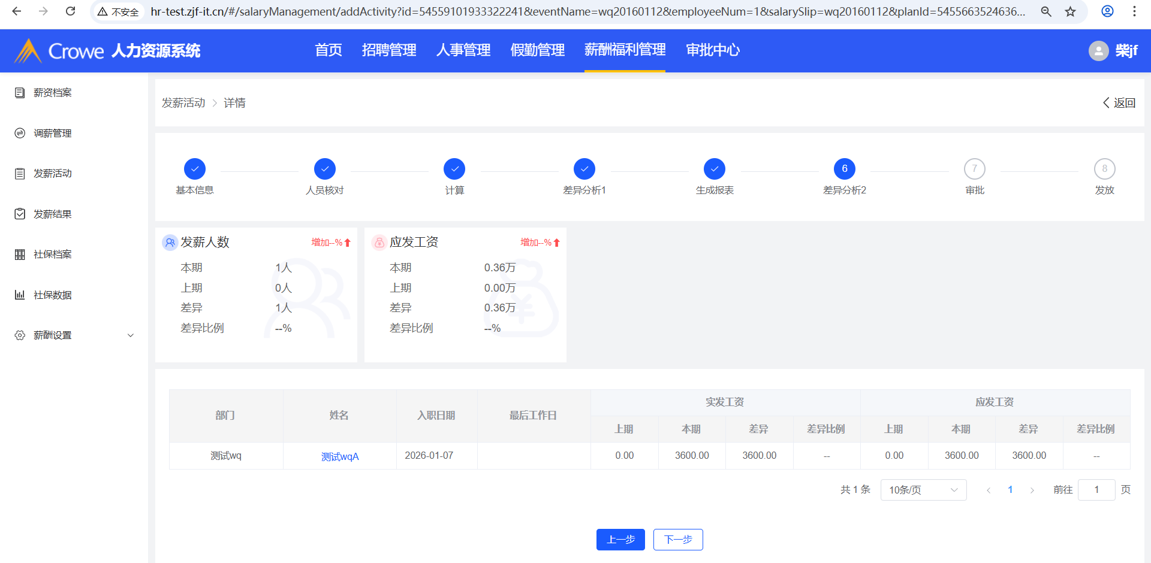Click the 调薪管理 sidebar icon
This screenshot has height=563, width=1151.
pos(20,133)
